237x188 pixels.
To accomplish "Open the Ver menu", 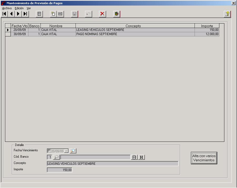I will pyautogui.click(x=29, y=8).
